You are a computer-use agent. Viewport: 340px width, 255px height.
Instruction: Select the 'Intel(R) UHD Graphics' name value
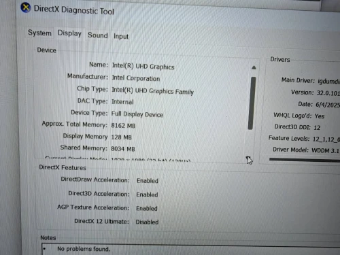(x=143, y=66)
